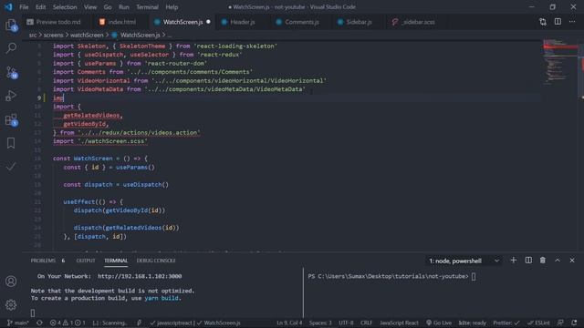Open the JavaScript React language mode selector
Screen dimensions: 584x328
coord(399,323)
